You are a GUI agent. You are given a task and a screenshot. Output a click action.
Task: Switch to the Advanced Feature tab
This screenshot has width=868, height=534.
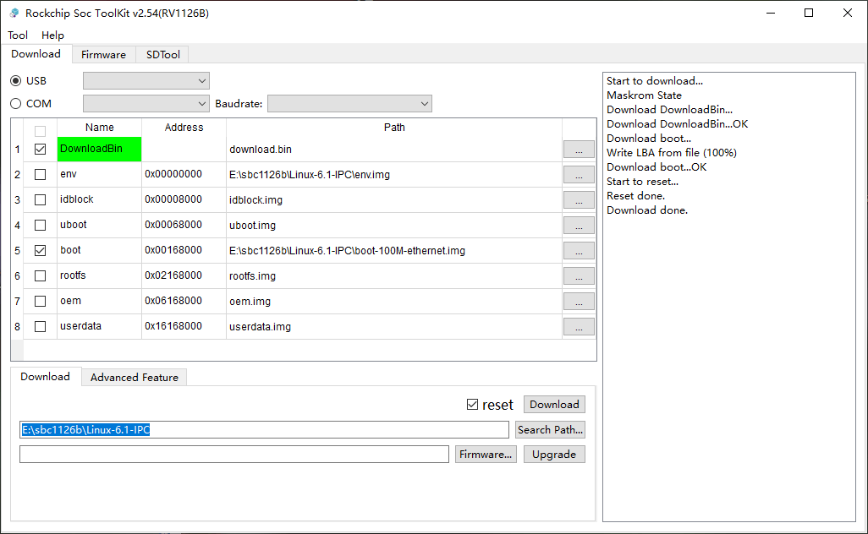pyautogui.click(x=135, y=377)
